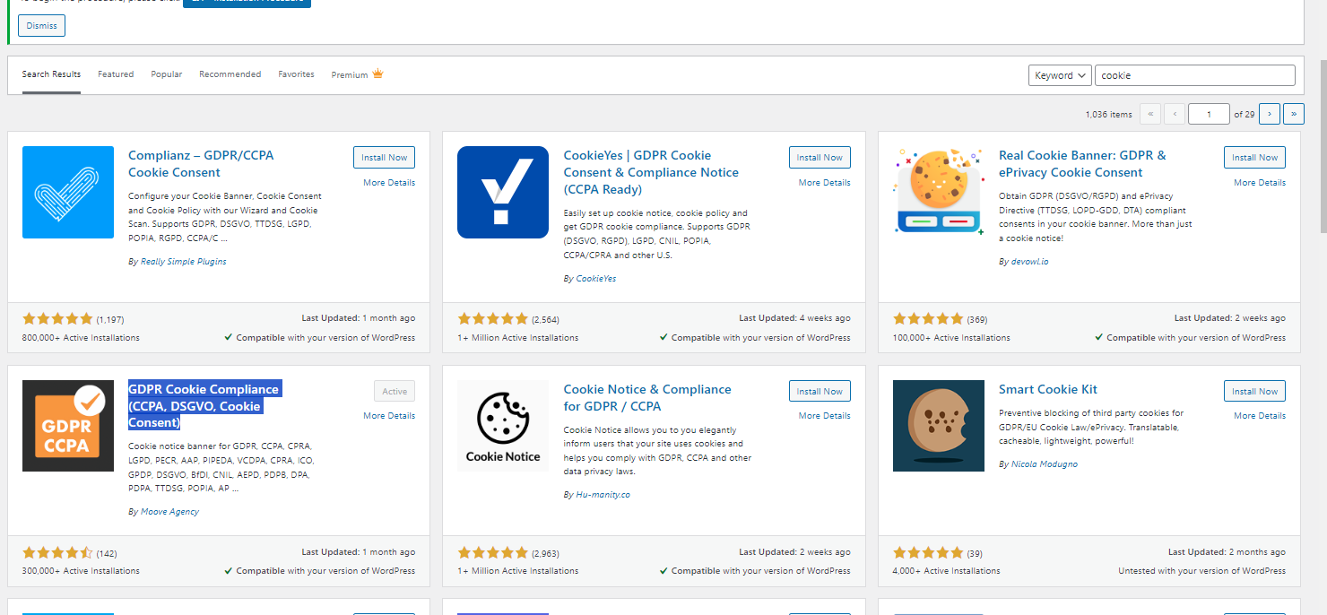Click the Cookie Notice star rating
Image resolution: width=1327 pixels, height=615 pixels.
492,552
